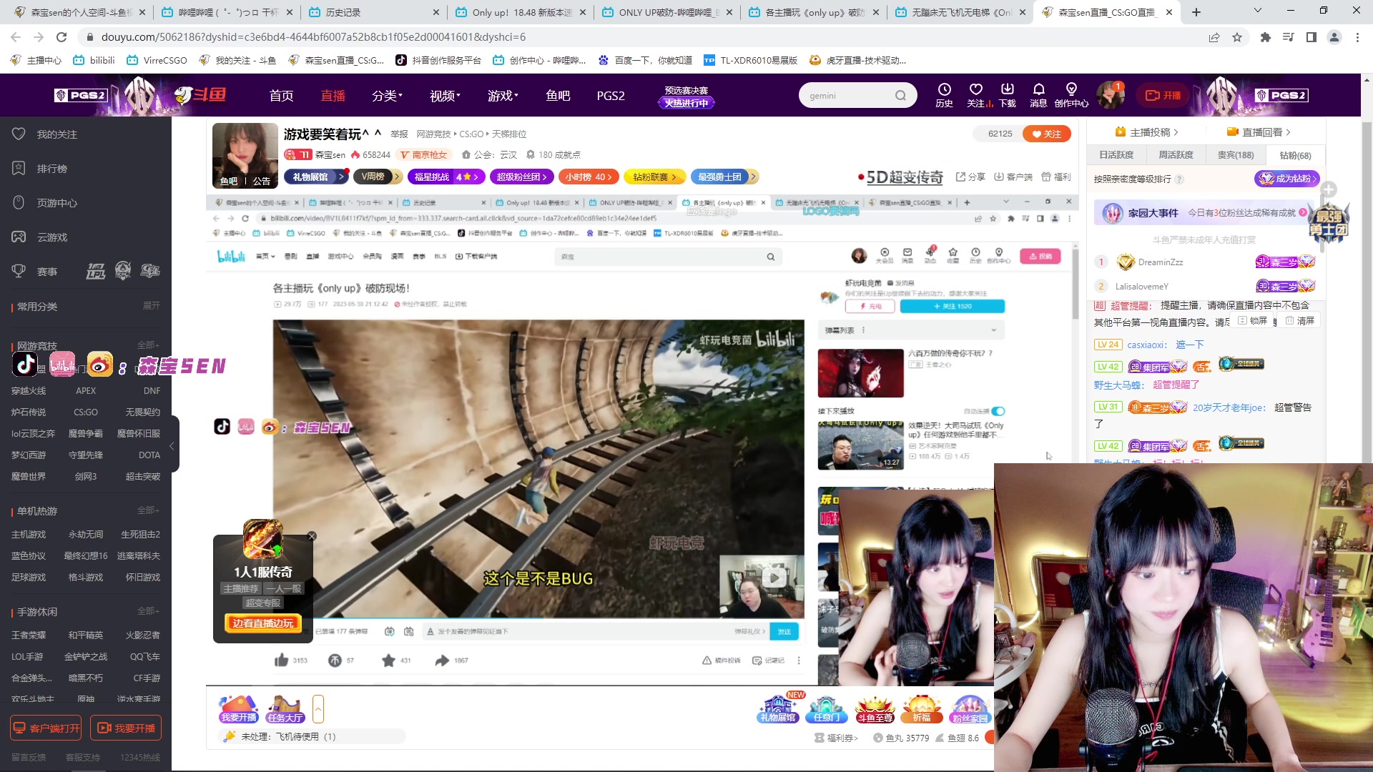This screenshot has height=772, width=1373.
Task: Open 消息 bell notifications
Action: [x=1038, y=94]
